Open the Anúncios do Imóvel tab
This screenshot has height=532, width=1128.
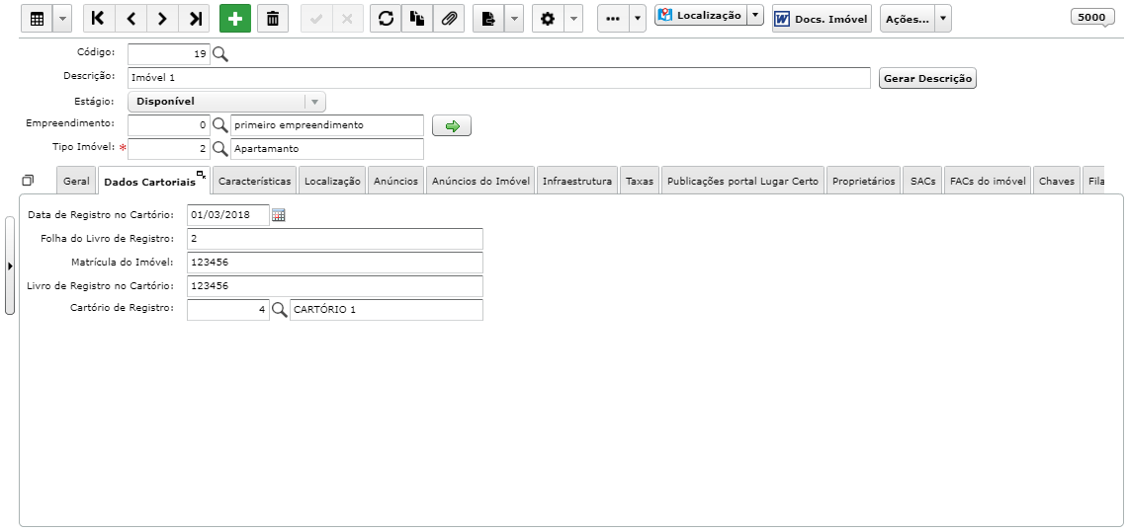[480, 181]
